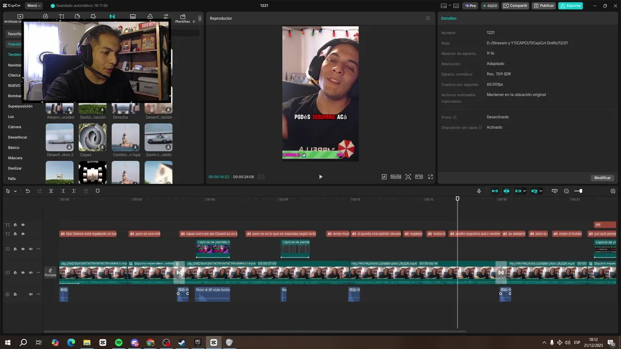Toggle Media quality button in player
621x349 pixels.
(x=396, y=177)
